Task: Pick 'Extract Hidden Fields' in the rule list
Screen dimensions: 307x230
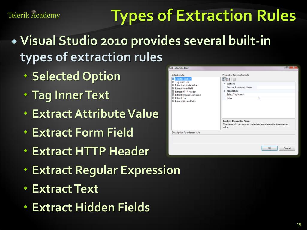Action: [x=185, y=101]
